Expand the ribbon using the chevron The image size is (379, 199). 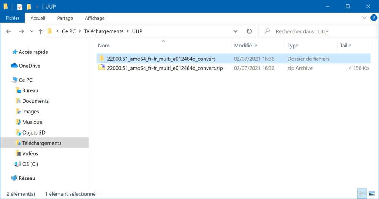pos(364,18)
